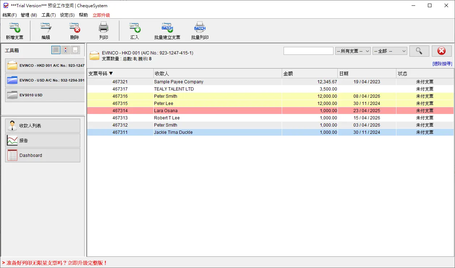Open the 收款人列表 panel

pyautogui.click(x=43, y=126)
